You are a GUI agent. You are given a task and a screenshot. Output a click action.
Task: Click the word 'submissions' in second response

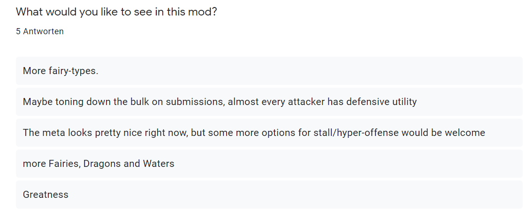[195, 102]
